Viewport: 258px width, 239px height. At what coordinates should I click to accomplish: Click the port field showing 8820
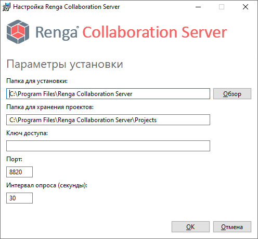click(19, 172)
